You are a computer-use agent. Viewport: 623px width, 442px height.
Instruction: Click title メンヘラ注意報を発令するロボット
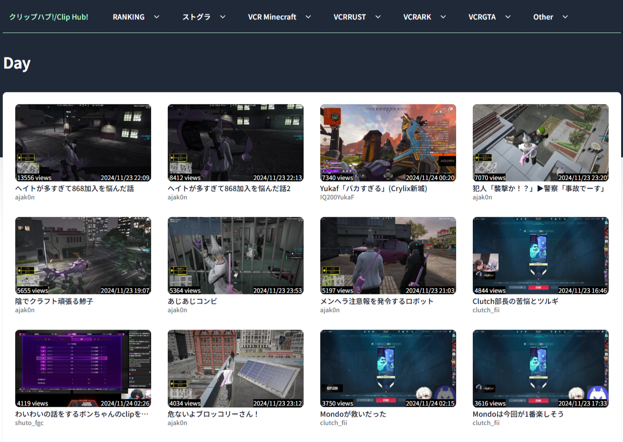click(377, 301)
